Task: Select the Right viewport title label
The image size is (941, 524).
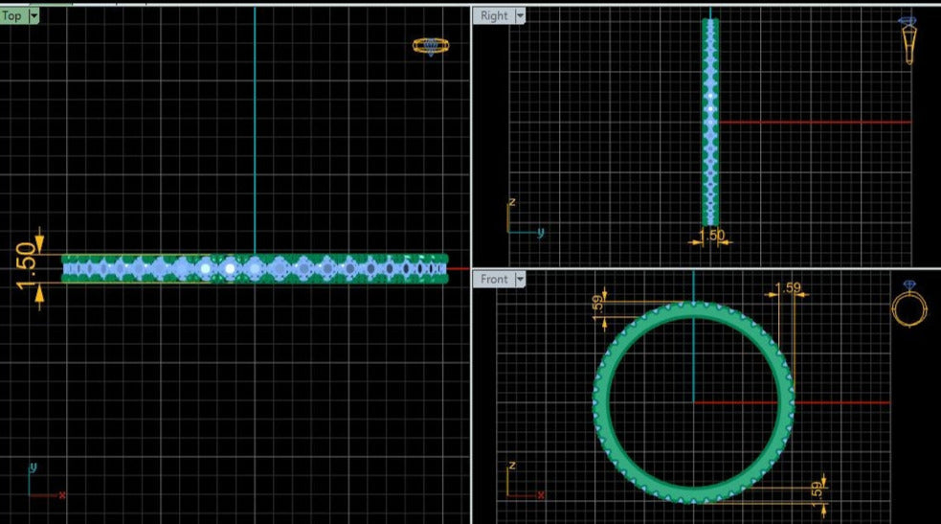Action: tap(494, 16)
